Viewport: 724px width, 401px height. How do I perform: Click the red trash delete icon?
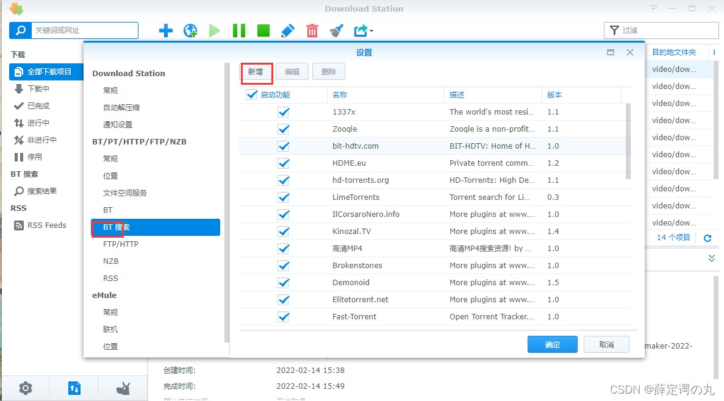312,31
